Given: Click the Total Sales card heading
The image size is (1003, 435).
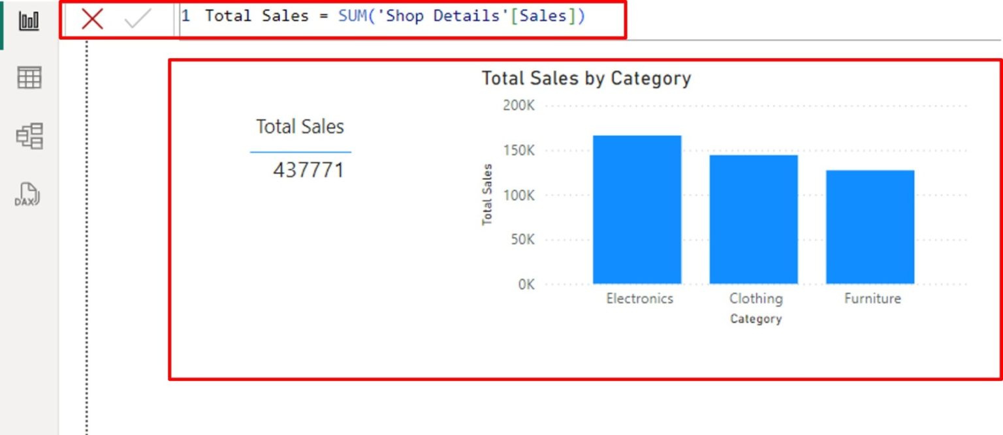Looking at the screenshot, I should tap(300, 127).
